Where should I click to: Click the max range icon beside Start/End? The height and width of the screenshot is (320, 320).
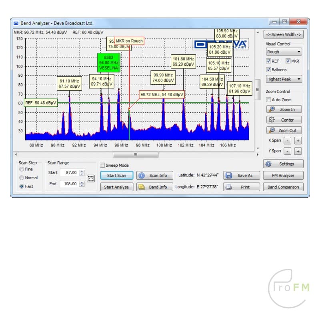point(91,179)
